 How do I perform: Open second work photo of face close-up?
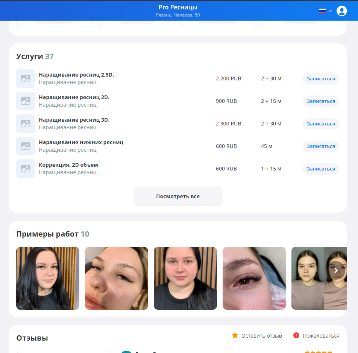(117, 278)
